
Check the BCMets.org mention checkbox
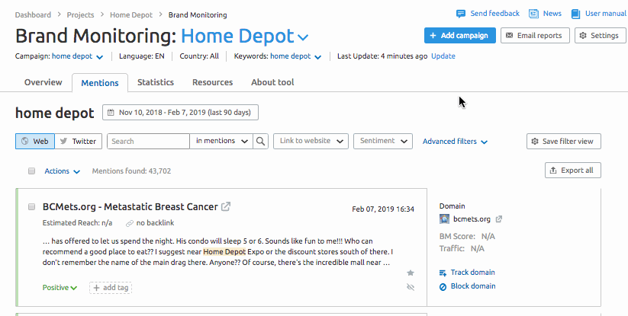(31, 206)
